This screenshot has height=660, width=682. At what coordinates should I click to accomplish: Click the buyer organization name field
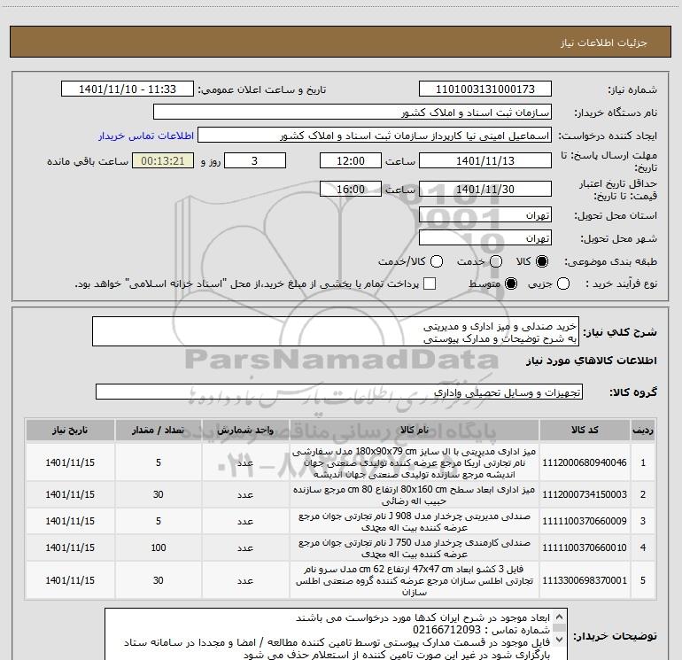point(353,113)
